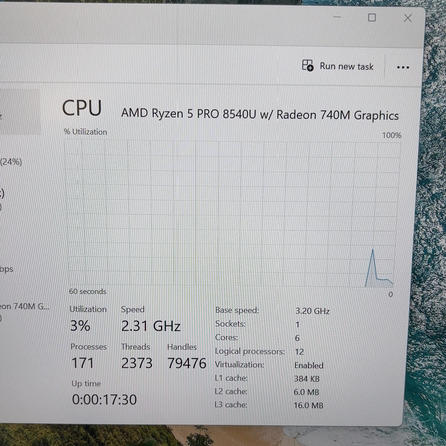
Task: Select the sidebar item showing (24%)
Action: (x=11, y=162)
